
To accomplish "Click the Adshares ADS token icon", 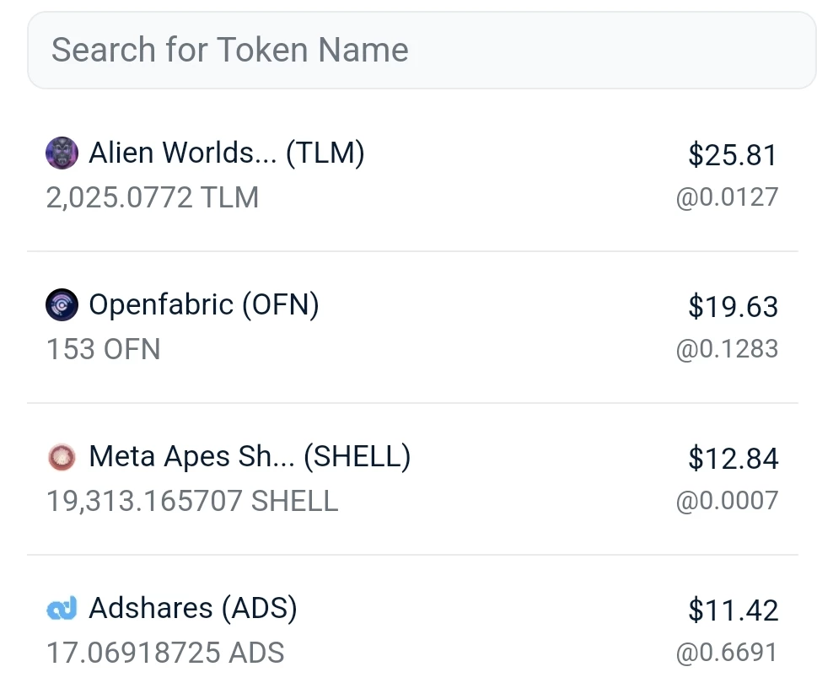I will (62, 608).
